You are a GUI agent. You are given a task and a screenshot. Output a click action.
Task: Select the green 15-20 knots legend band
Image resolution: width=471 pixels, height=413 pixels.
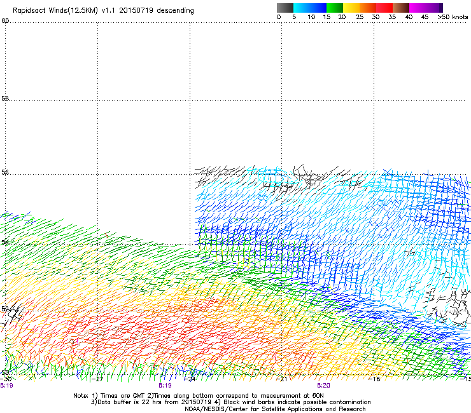point(335,8)
